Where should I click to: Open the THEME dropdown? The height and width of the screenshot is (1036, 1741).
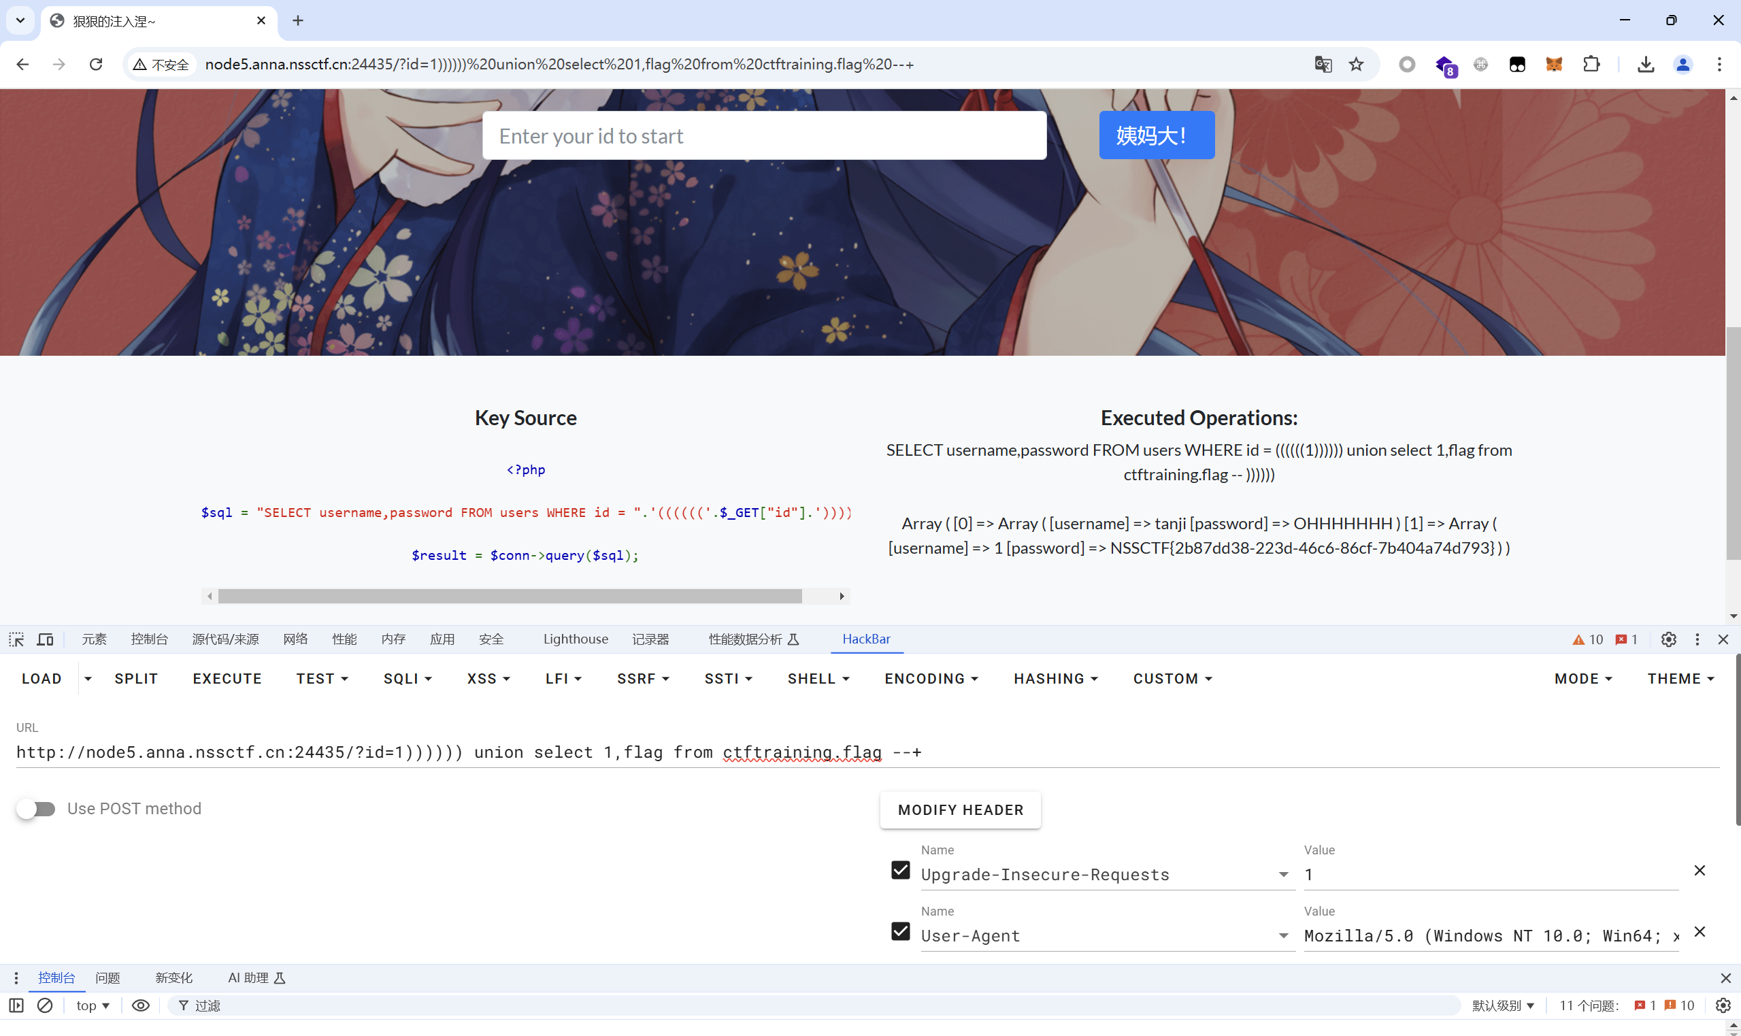tap(1681, 679)
